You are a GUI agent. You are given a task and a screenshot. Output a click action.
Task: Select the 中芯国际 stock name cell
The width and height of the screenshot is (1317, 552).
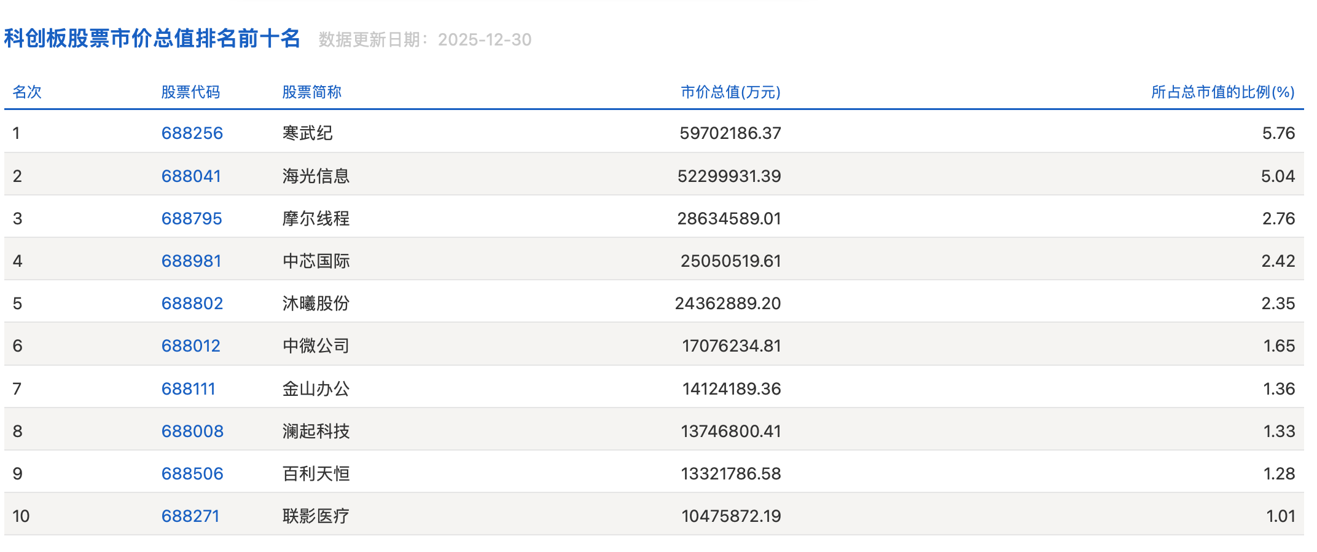[316, 261]
